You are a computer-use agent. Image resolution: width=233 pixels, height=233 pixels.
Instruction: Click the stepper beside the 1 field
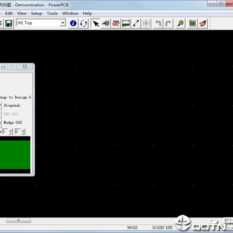click(10, 131)
